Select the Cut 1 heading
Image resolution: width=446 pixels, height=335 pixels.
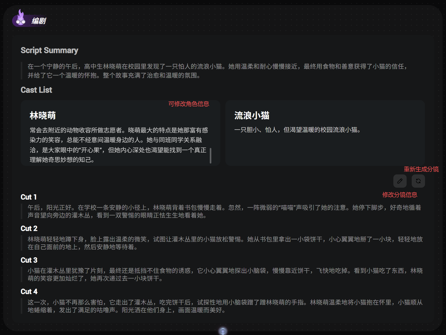click(29, 197)
